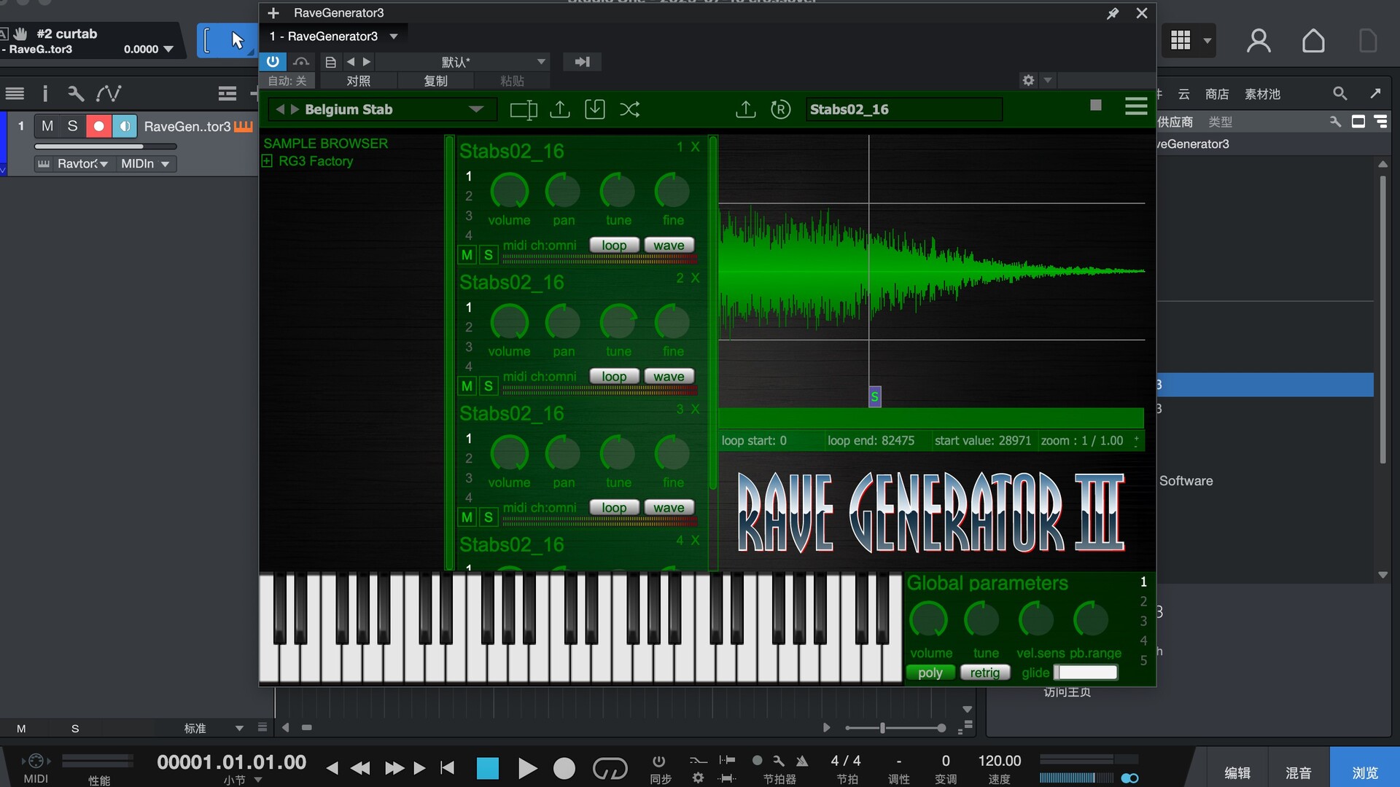Expand the RG3 Factory sample folder
This screenshot has width=1400, height=787.
pos(268,161)
